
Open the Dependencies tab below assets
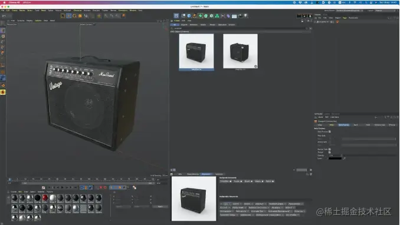tap(193, 174)
